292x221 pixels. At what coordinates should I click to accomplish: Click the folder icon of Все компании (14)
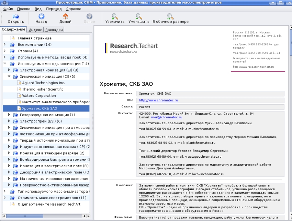tap(12, 45)
